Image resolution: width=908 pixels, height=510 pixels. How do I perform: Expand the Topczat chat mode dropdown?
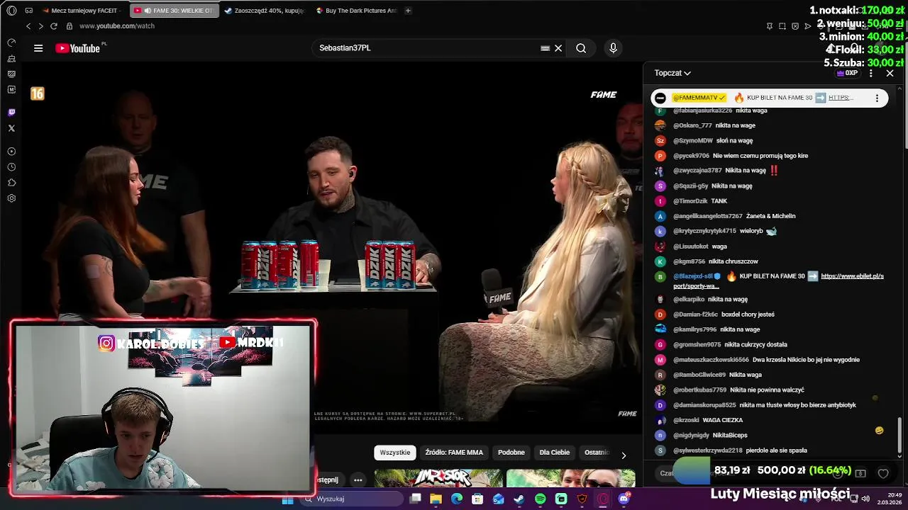pyautogui.click(x=672, y=73)
